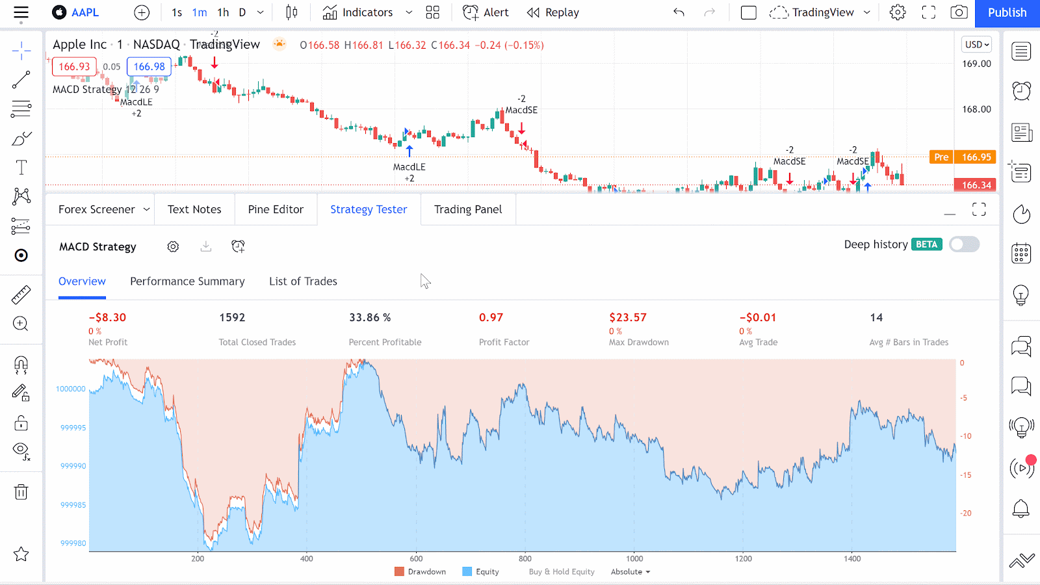Expand the USD currency dropdown
Viewport: 1040px width, 585px height.
click(x=976, y=44)
